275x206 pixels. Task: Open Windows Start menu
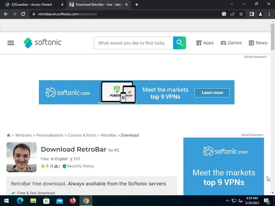tap(6, 201)
